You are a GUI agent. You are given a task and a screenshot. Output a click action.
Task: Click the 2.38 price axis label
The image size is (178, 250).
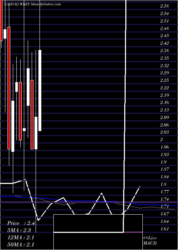tap(164, 51)
